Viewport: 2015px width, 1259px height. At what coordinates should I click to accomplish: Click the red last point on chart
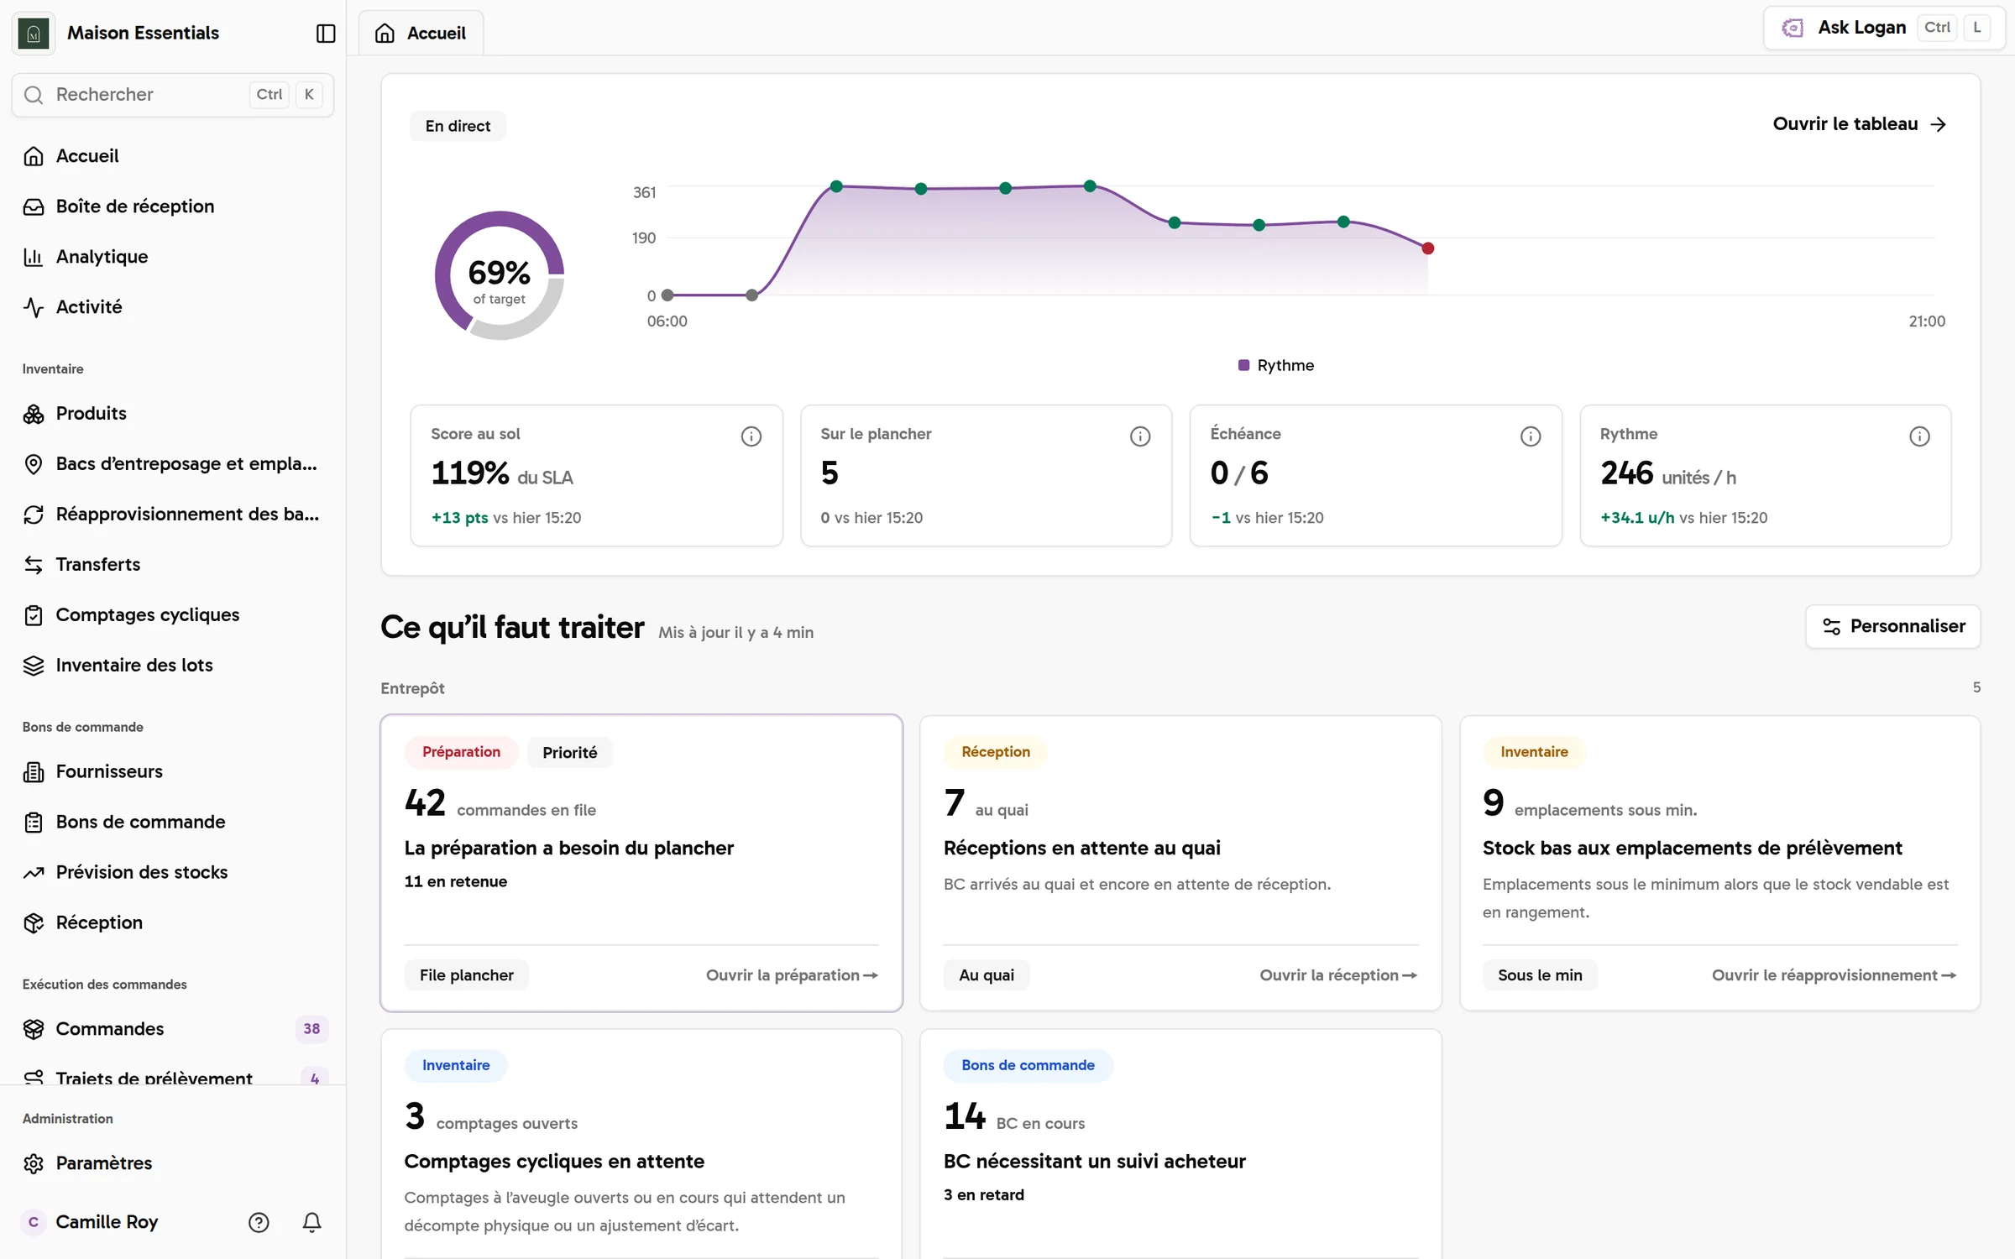(1428, 248)
